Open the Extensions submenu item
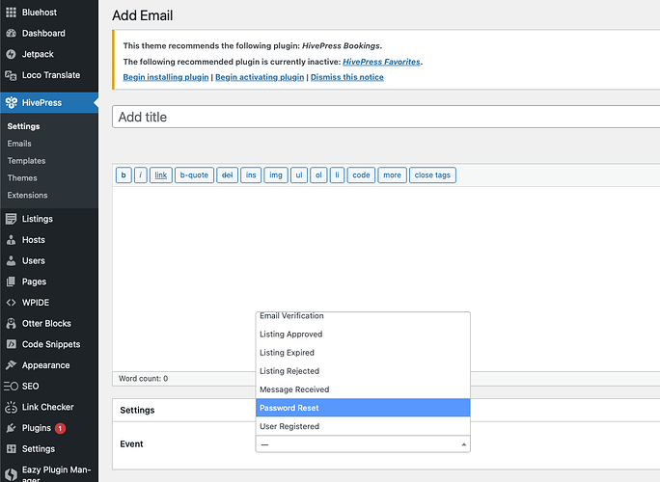Screen dimensions: 660x482 coord(27,195)
